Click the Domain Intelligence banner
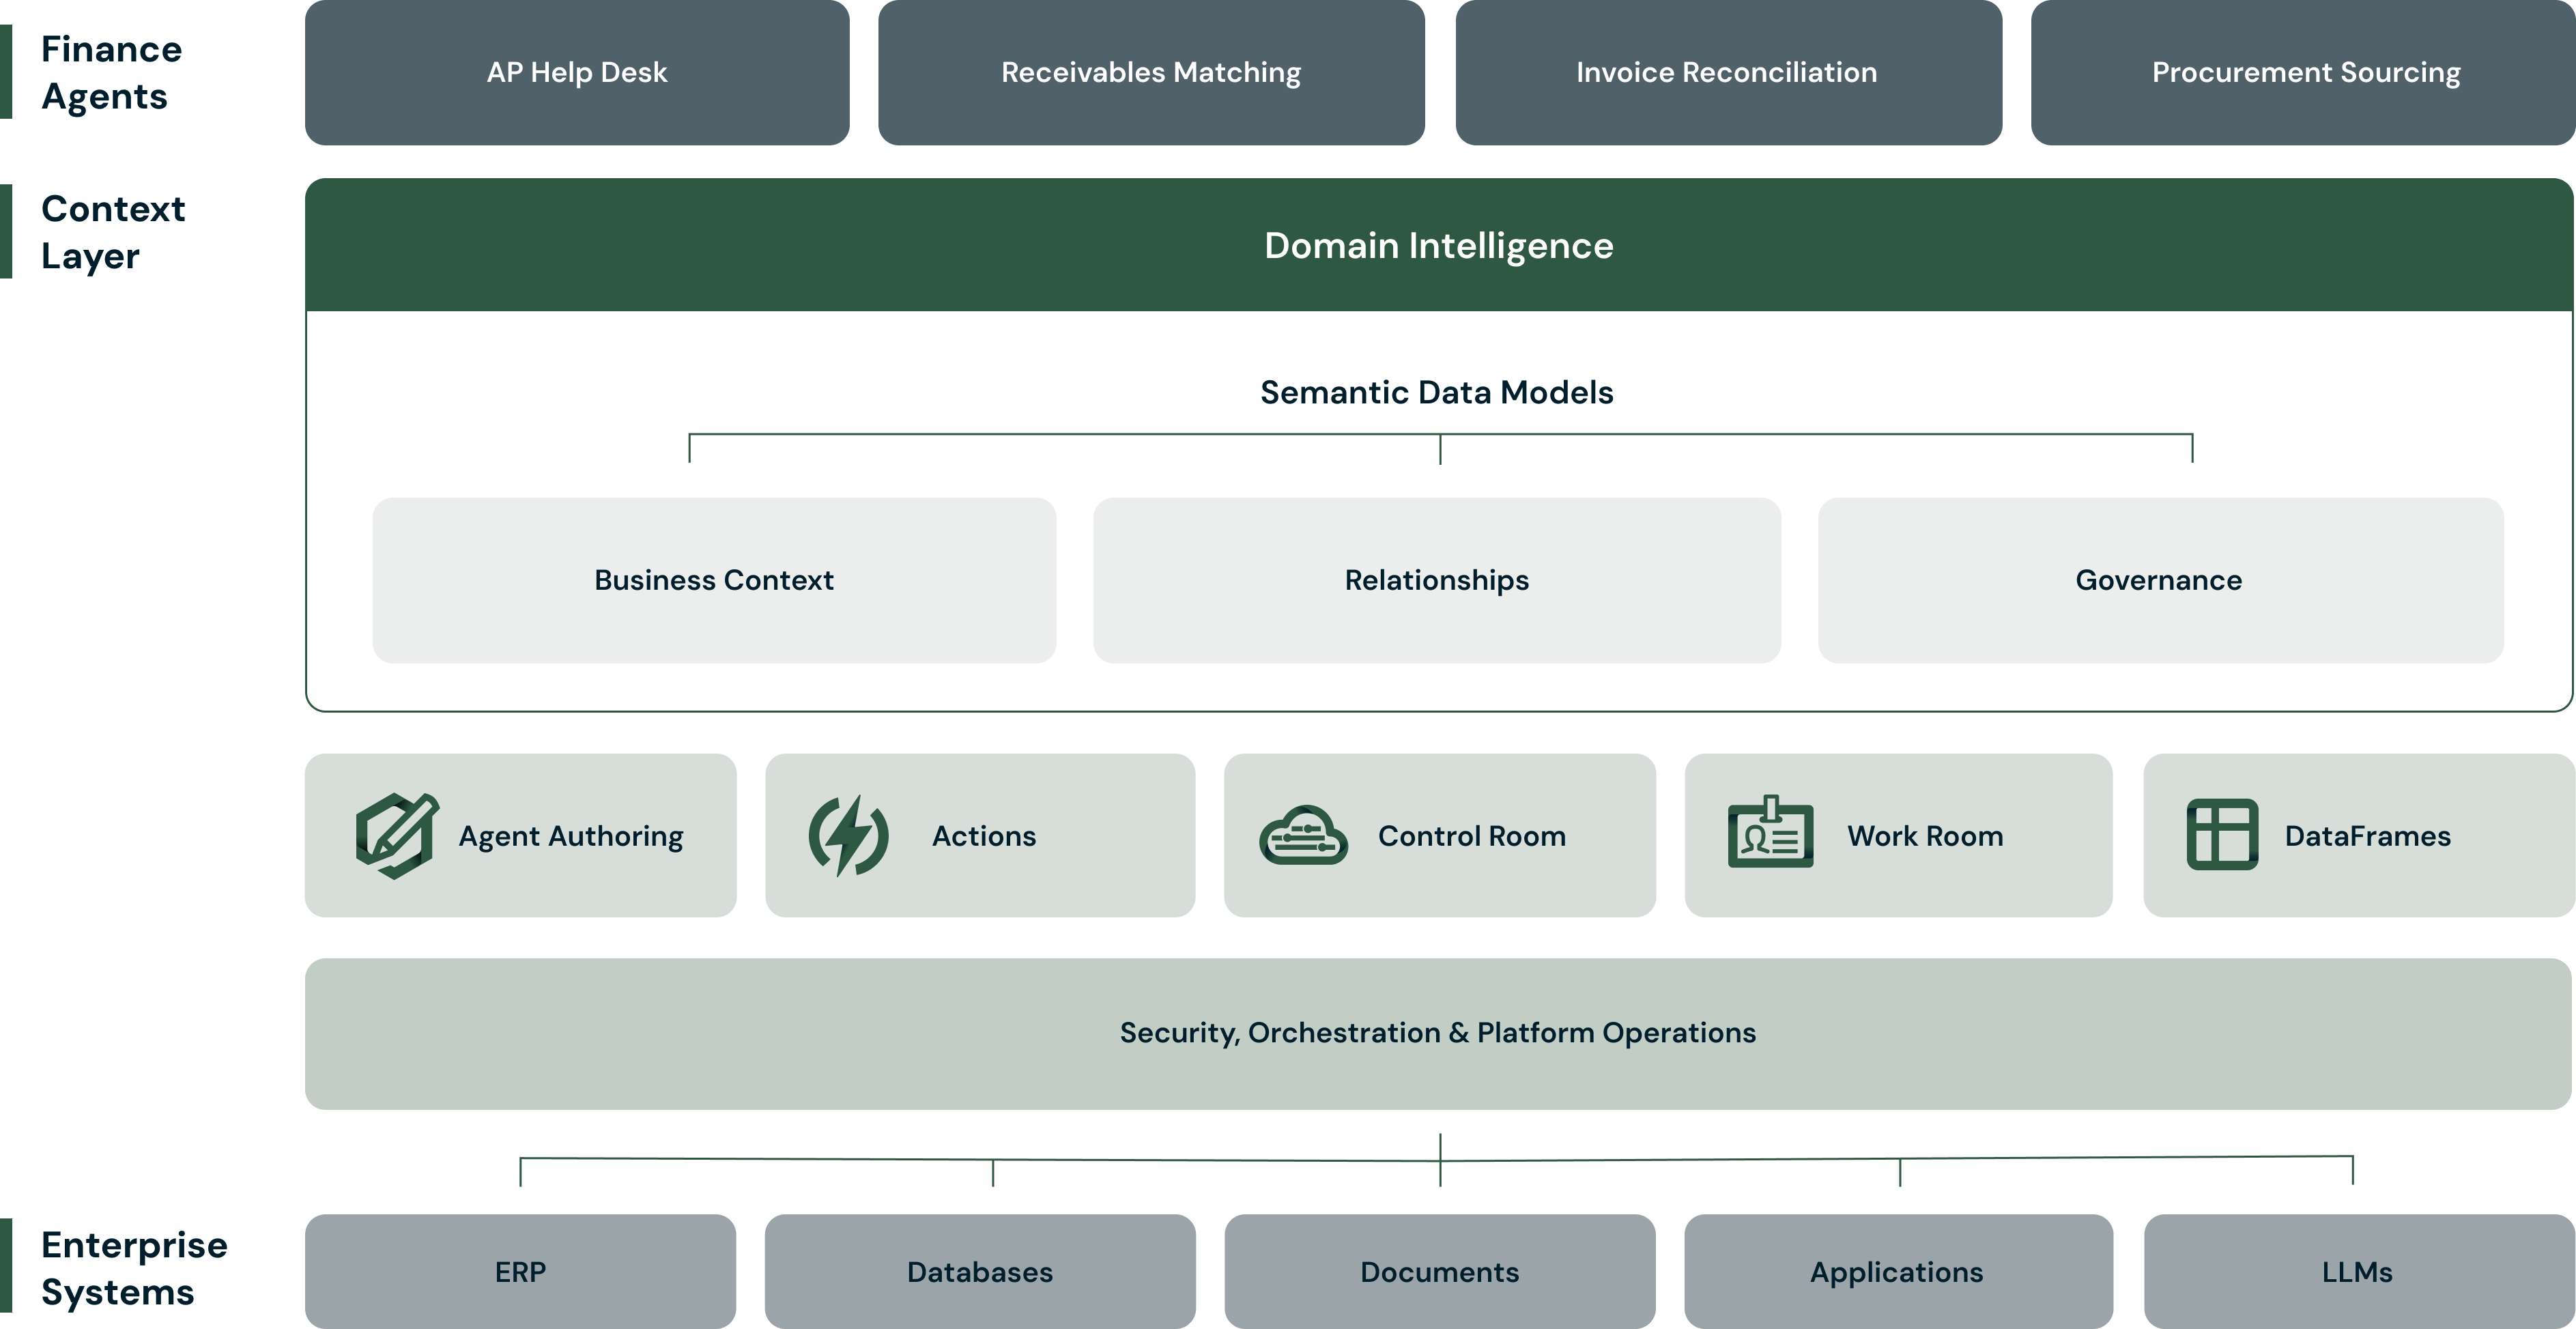The width and height of the screenshot is (2576, 1329). [x=1438, y=246]
